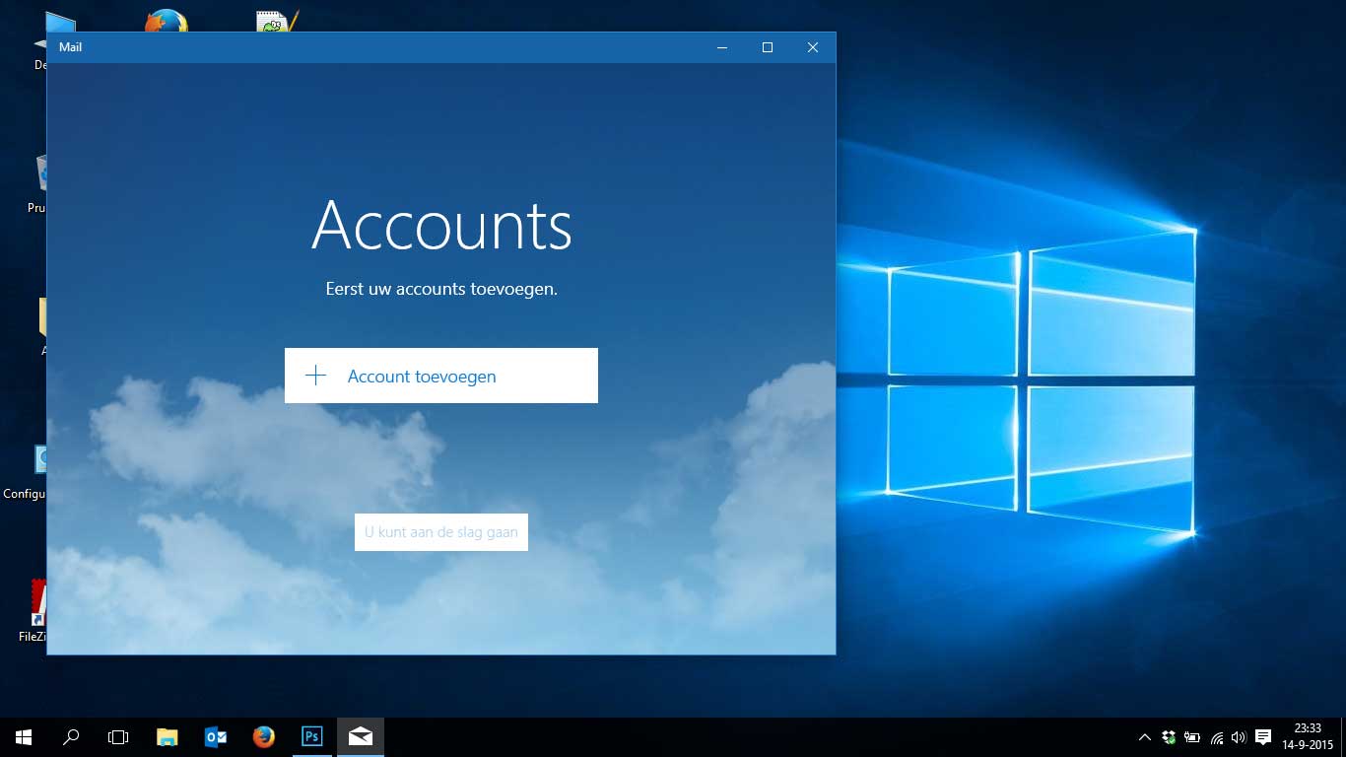
Task: Click the Account toevoegen button
Action: [440, 376]
